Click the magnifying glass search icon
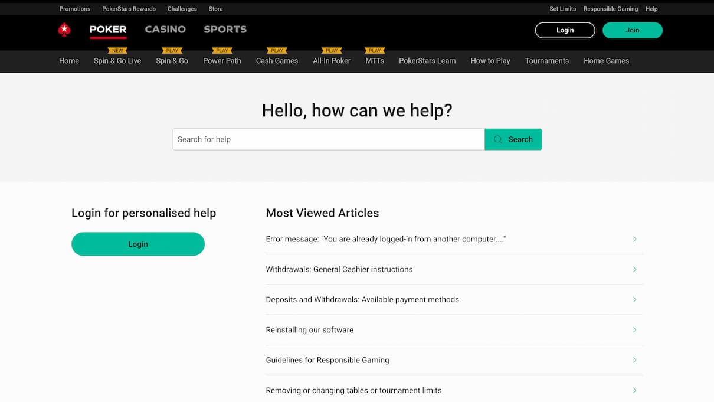Image resolution: width=714 pixels, height=402 pixels. [498, 139]
